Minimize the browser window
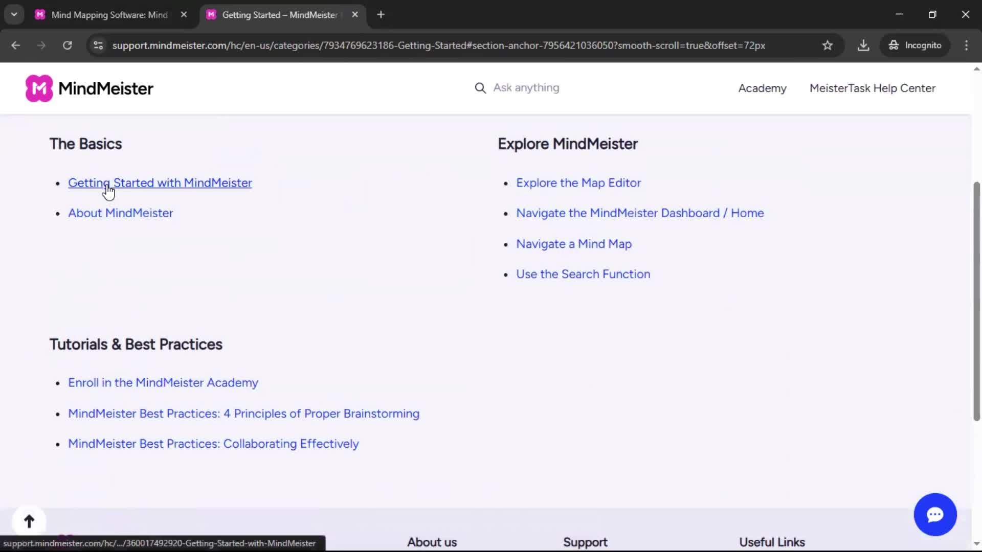Screen dimensions: 982x552 pos(899,15)
